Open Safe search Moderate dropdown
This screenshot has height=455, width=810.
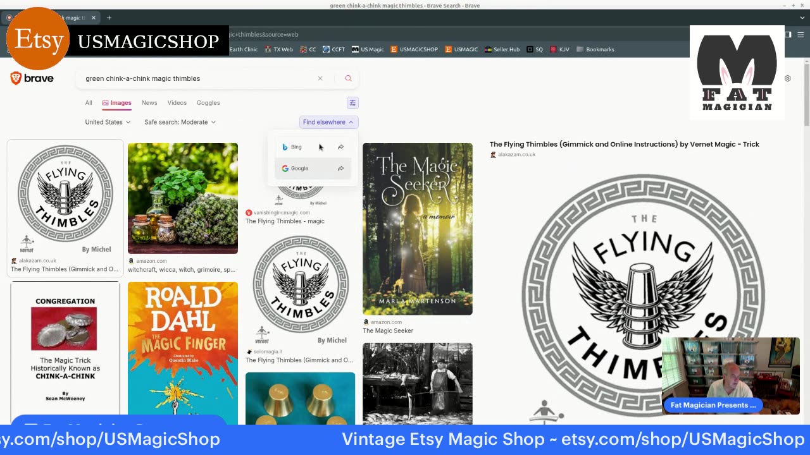tap(180, 122)
